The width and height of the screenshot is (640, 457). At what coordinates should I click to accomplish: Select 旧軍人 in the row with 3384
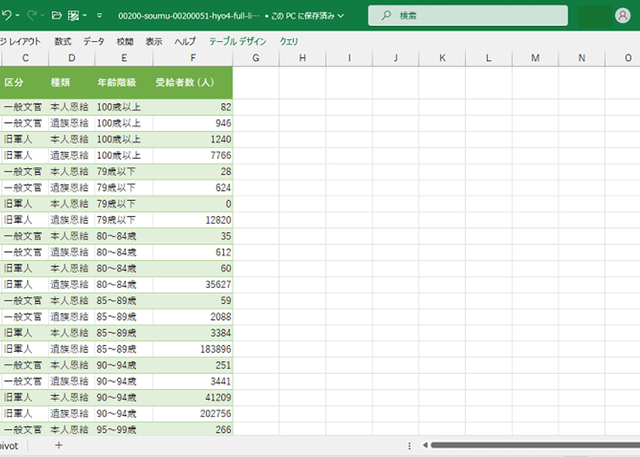click(x=24, y=333)
